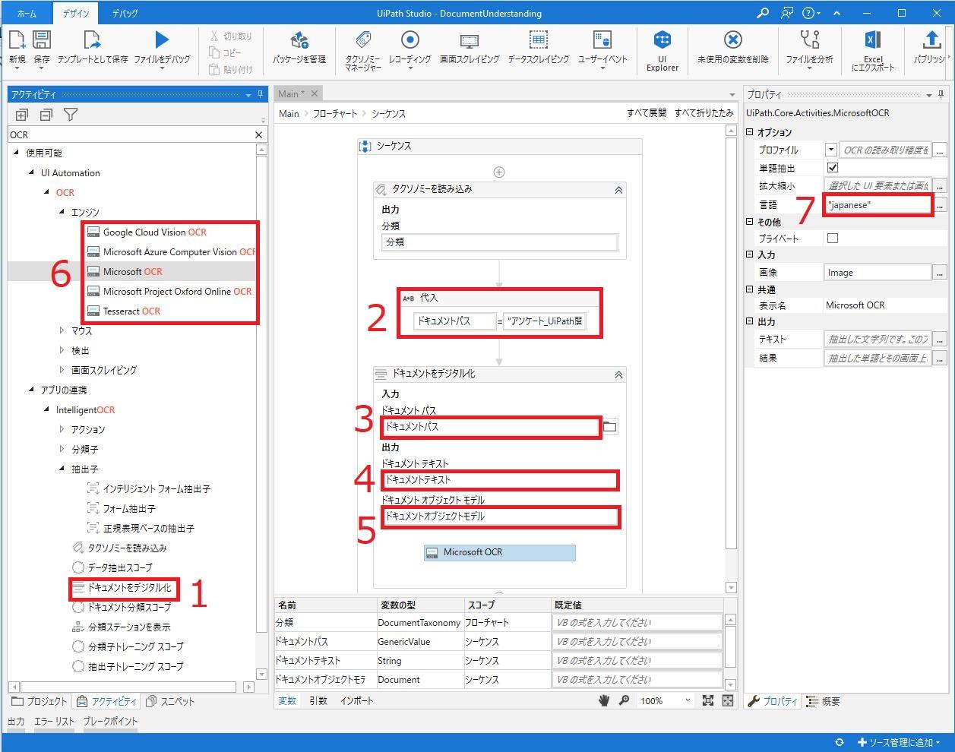Click the + add activity button in sequence
Image resolution: width=955 pixels, height=752 pixels.
point(499,172)
